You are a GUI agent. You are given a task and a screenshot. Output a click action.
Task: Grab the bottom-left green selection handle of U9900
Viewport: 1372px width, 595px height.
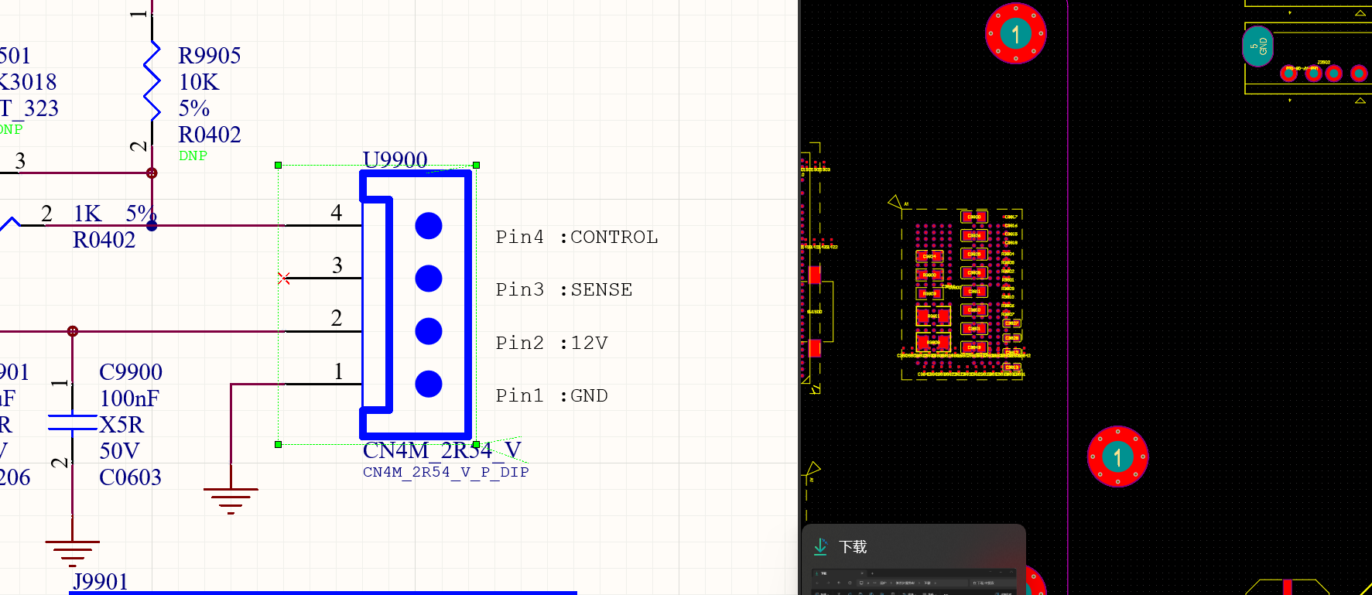[x=278, y=444]
